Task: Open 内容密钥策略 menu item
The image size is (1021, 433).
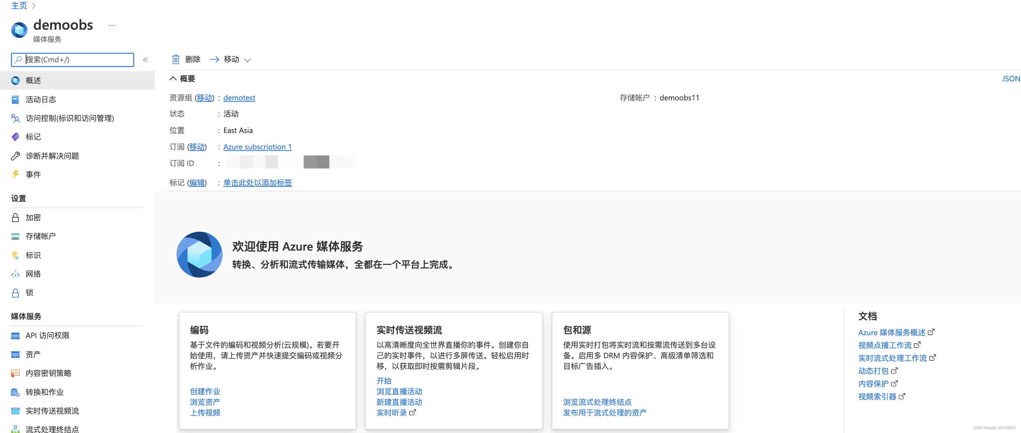Action: (77, 373)
